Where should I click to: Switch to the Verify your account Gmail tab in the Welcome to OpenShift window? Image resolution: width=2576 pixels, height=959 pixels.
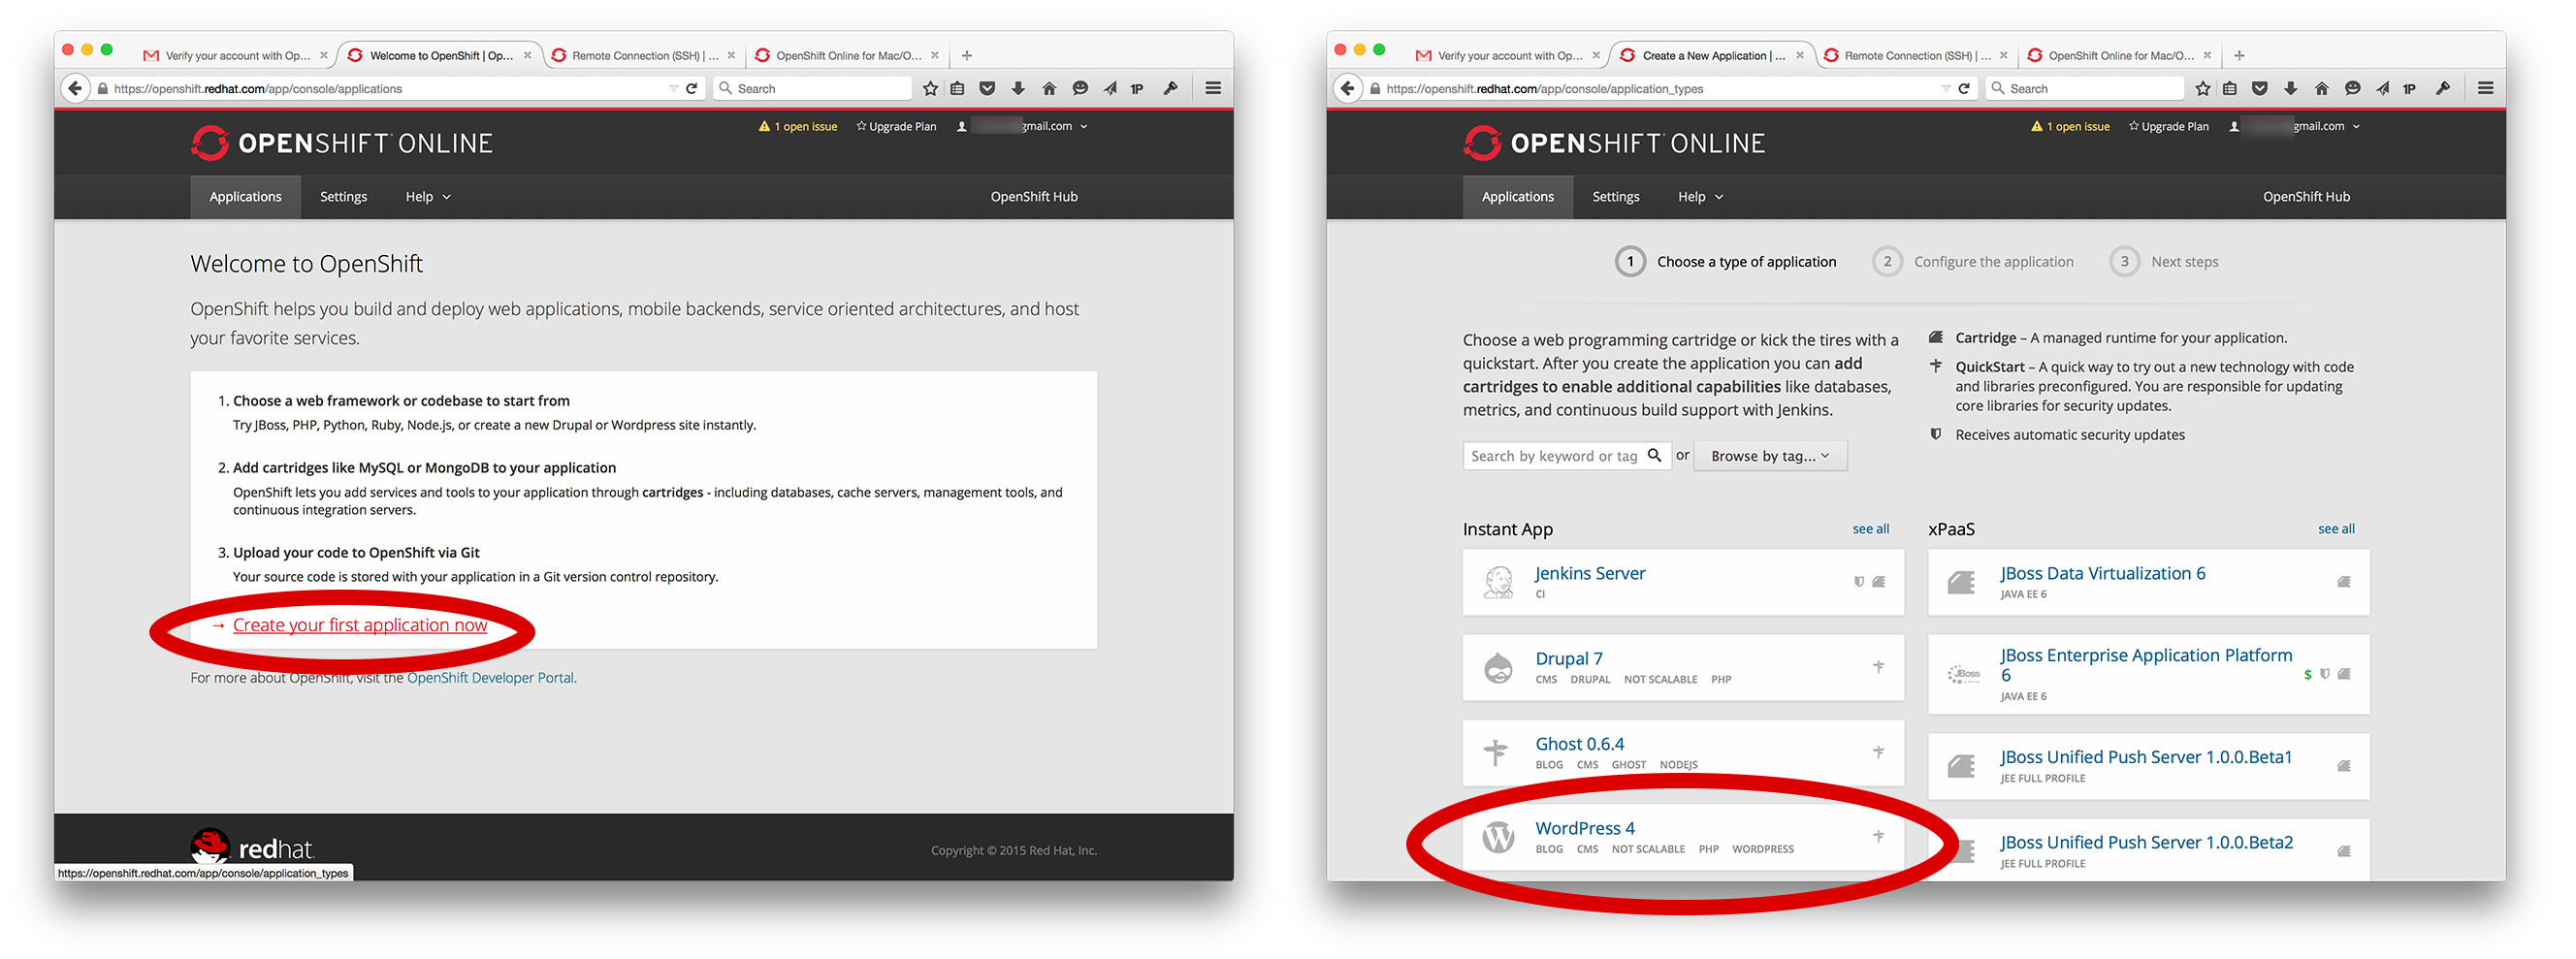pos(235,56)
